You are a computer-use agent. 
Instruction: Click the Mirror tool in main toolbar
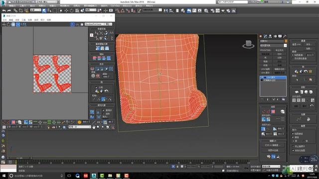pos(165,10)
